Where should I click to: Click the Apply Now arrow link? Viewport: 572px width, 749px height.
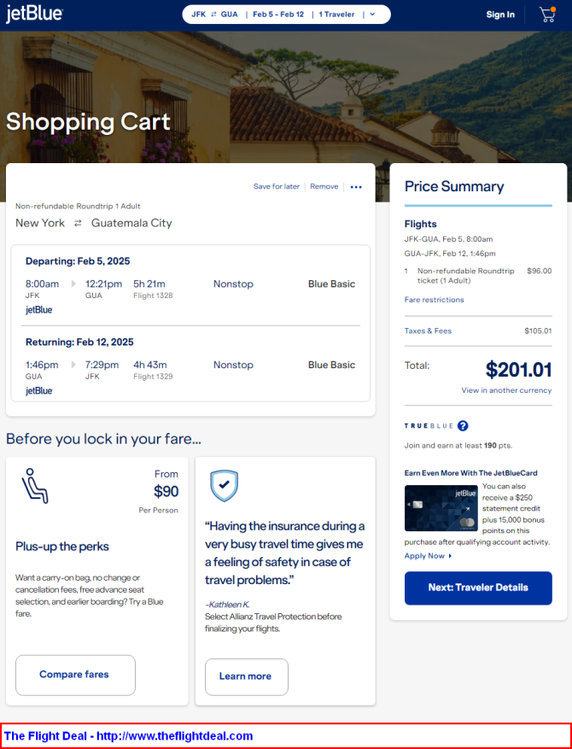pyautogui.click(x=428, y=556)
